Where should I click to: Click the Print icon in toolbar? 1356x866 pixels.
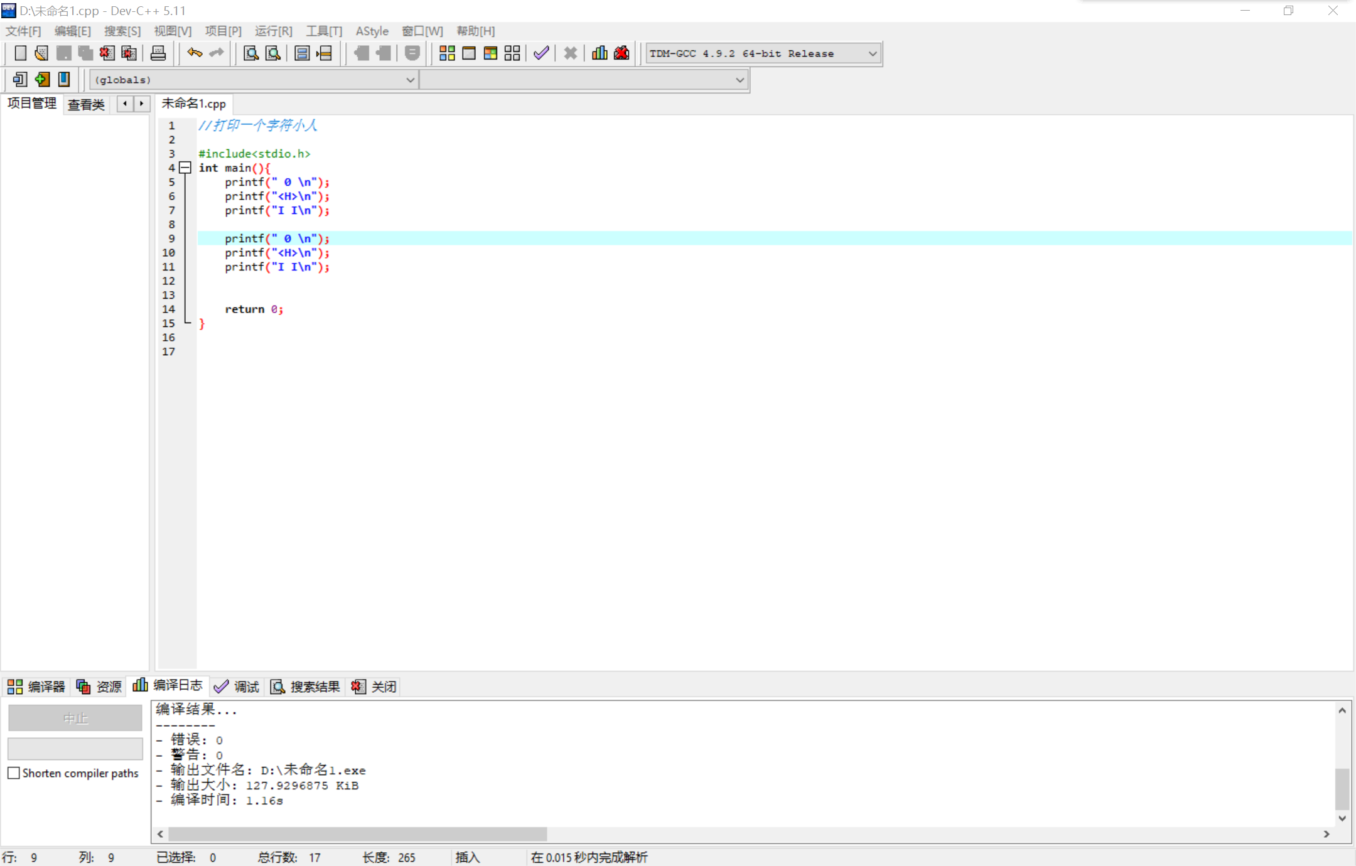click(158, 53)
